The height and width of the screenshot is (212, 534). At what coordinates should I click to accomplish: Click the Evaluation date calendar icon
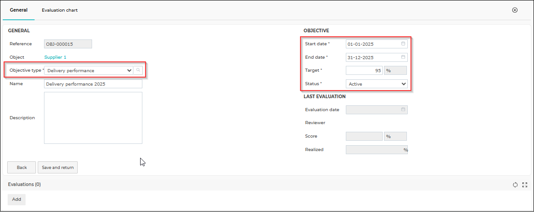403,110
